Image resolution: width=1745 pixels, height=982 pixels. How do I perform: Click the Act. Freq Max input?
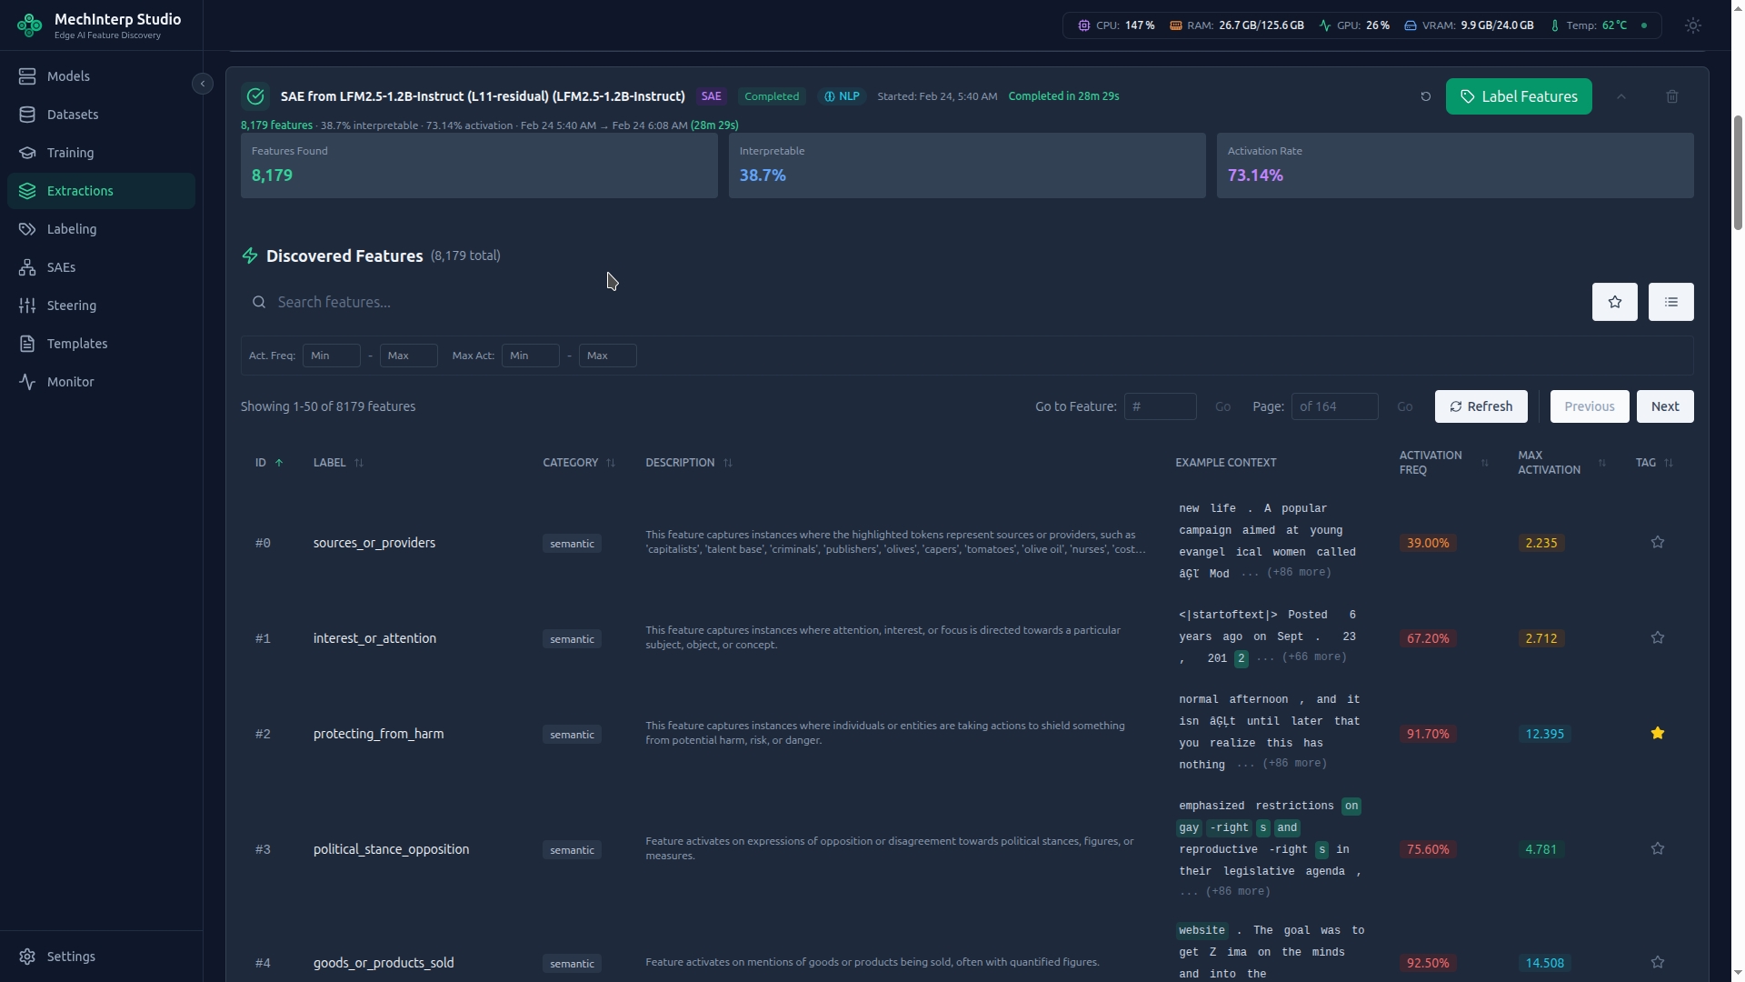408,356
